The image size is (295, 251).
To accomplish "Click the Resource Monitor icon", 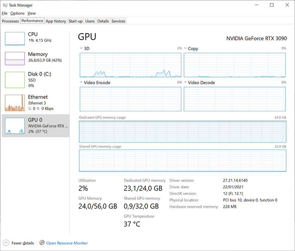I will point(42,243).
